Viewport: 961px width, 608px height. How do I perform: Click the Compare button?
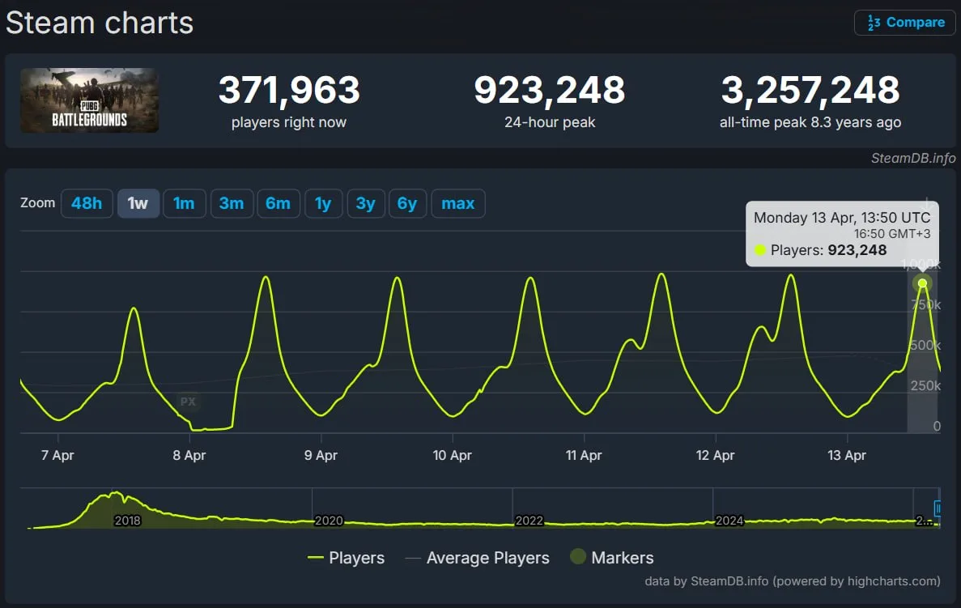(x=904, y=23)
